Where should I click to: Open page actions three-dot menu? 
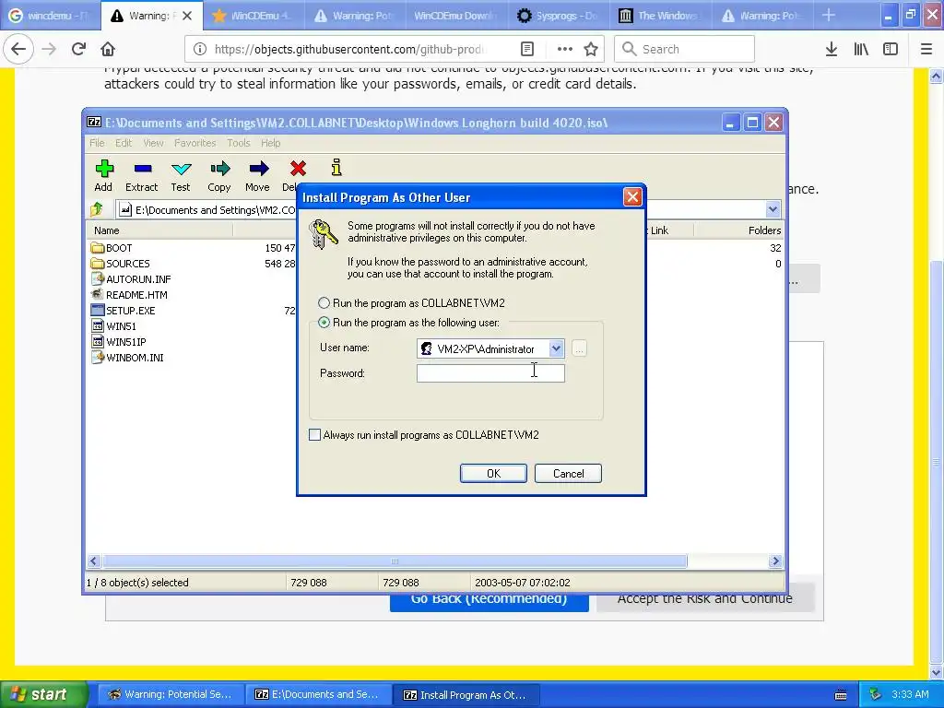point(564,49)
